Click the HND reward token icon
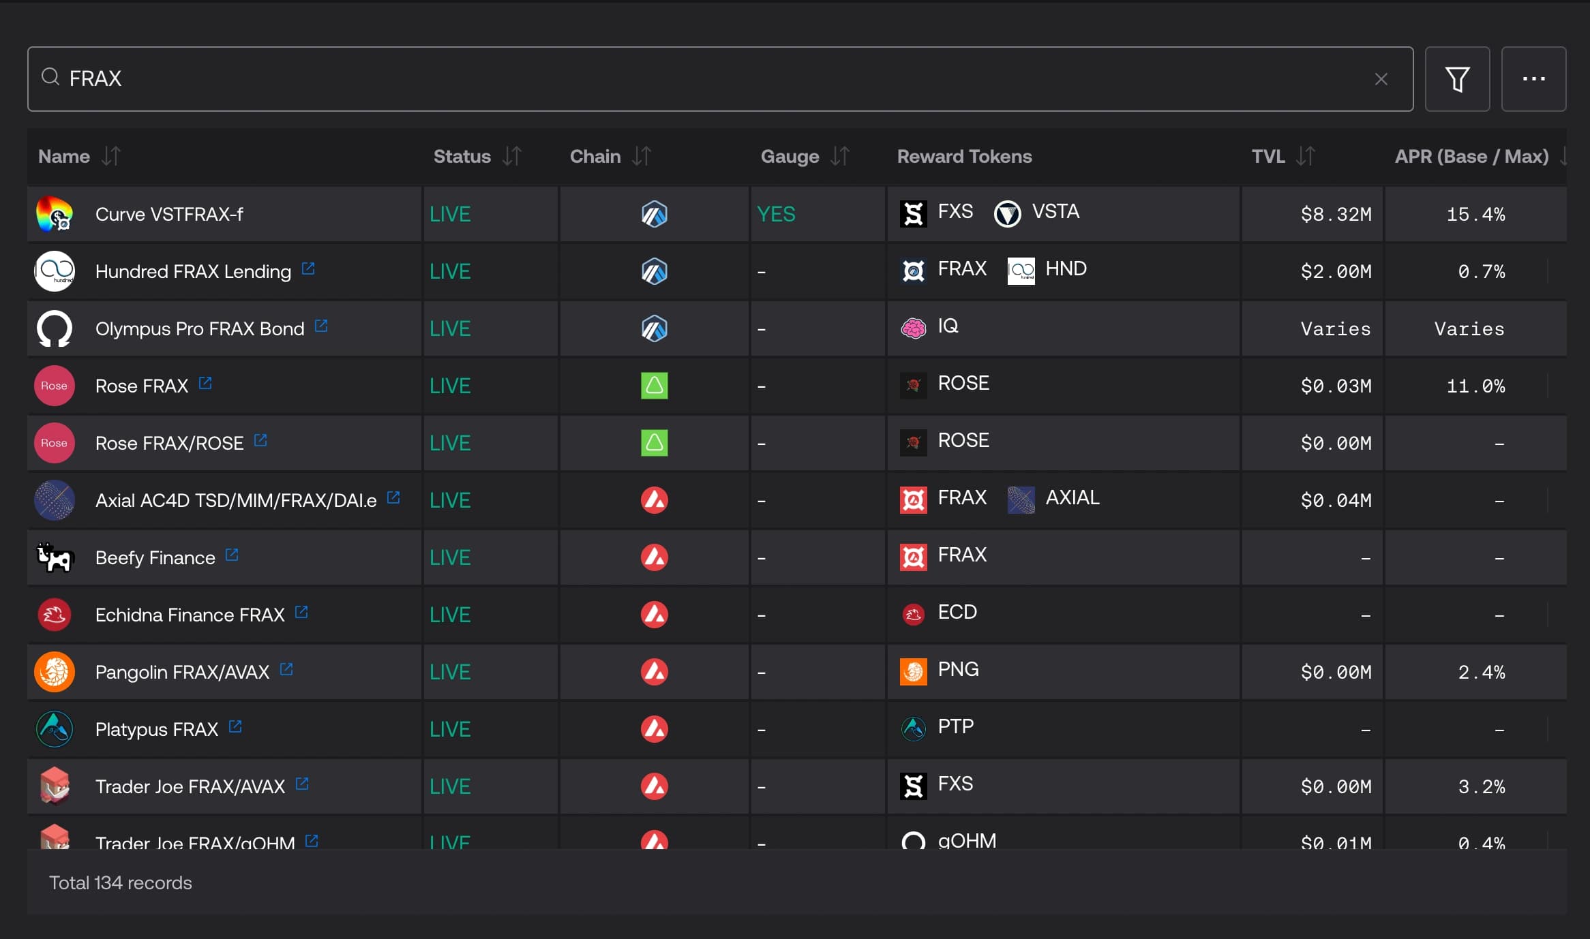 1021,271
